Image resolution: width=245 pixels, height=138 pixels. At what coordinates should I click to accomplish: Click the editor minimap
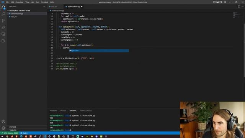237,15
